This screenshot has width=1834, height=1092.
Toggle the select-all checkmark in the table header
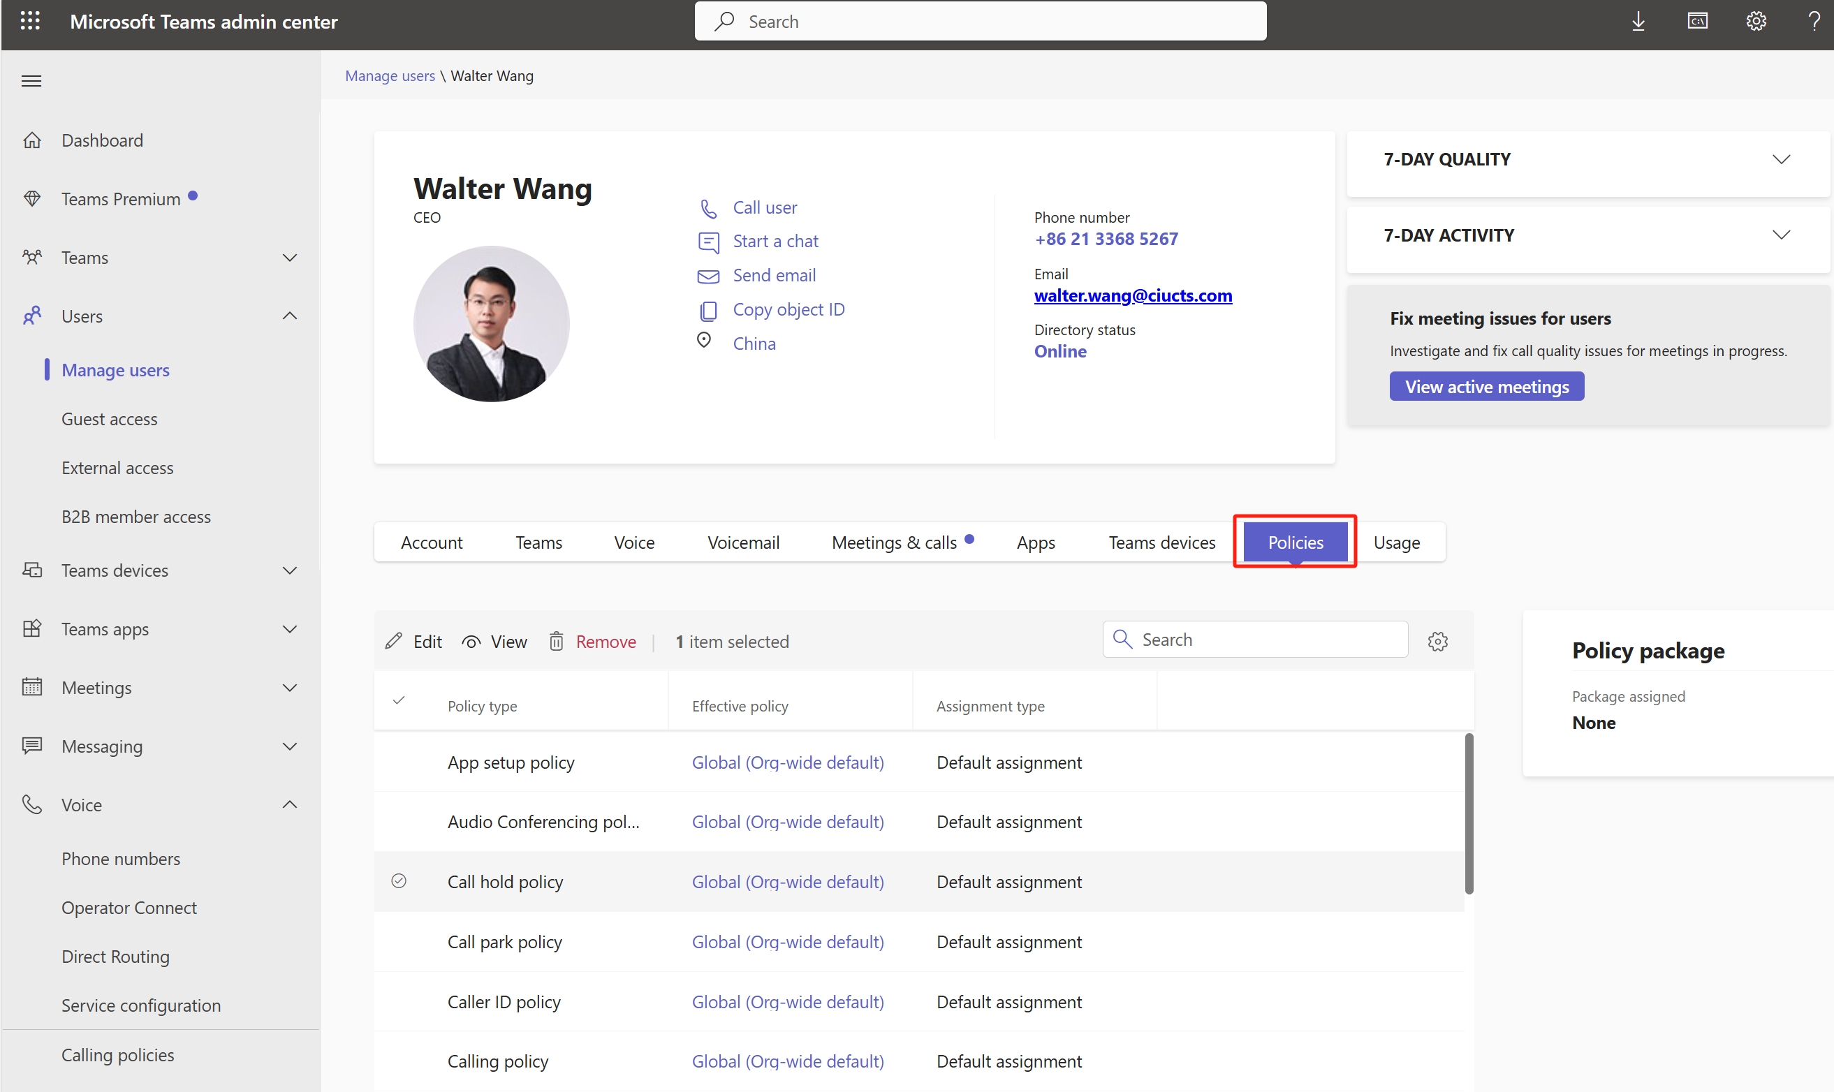[x=399, y=700]
